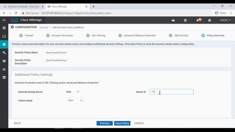Screen dimensions: 235x132
Task: Open browser three-dot menu
Action: click(x=231, y=13)
